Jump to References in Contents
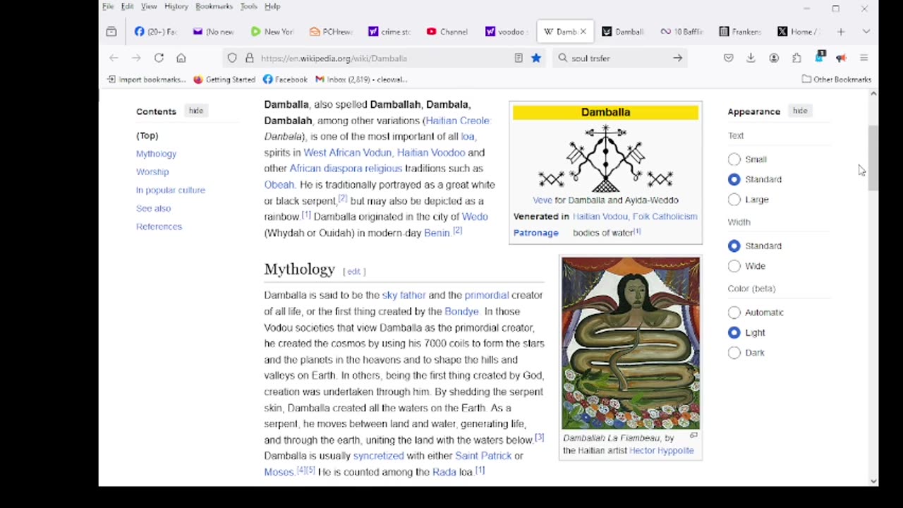This screenshot has height=508, width=903. point(159,226)
